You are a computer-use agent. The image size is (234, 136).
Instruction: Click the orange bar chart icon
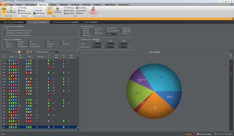point(27,52)
